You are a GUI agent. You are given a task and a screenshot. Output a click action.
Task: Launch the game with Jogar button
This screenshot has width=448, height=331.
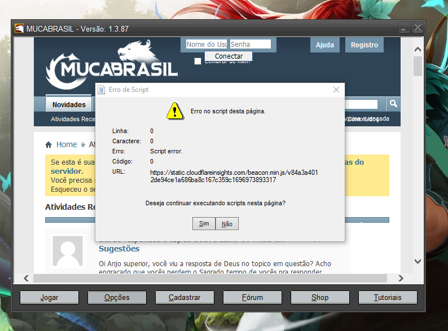pyautogui.click(x=50, y=297)
